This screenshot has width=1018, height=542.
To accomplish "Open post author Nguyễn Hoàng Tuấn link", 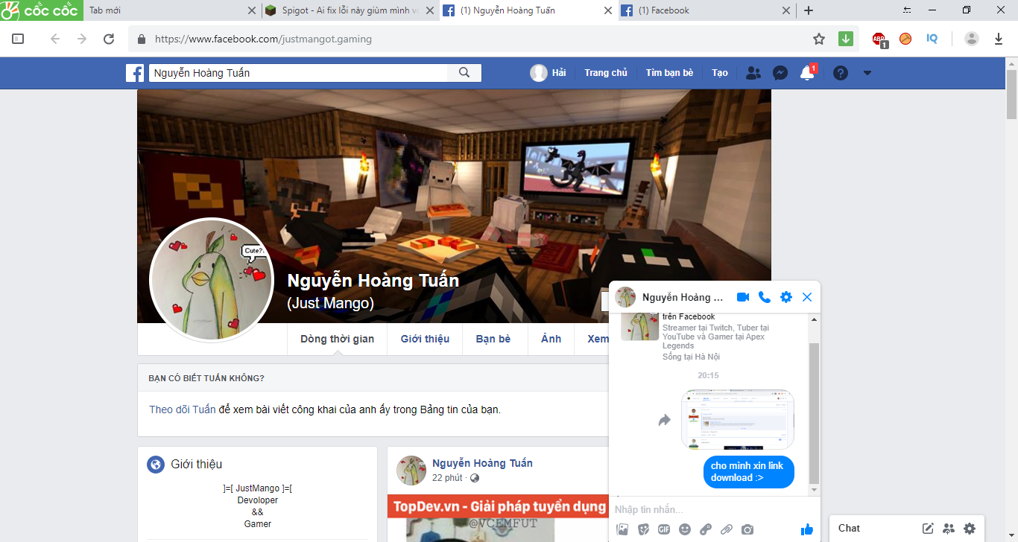I will (482, 463).
